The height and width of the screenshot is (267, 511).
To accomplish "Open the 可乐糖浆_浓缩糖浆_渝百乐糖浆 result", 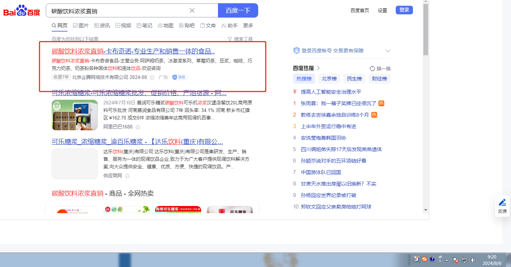I will 137,141.
